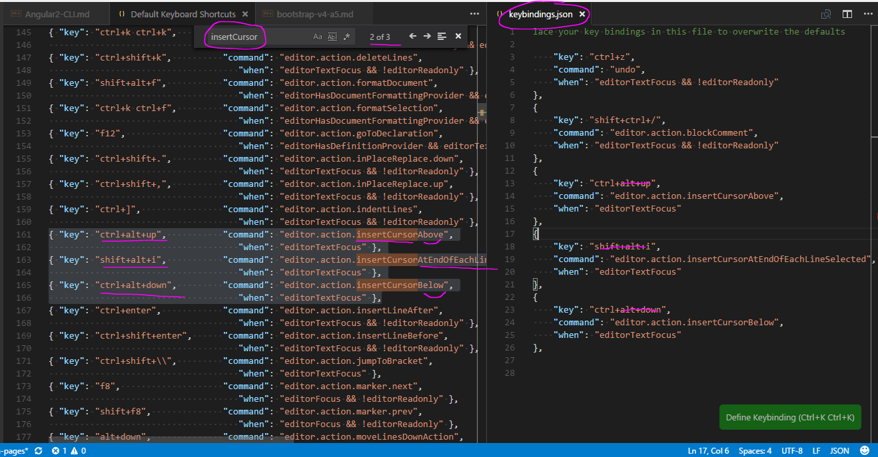Viewport: 878px width, 457px height.
Task: Go to next find match arrow
Action: click(427, 37)
